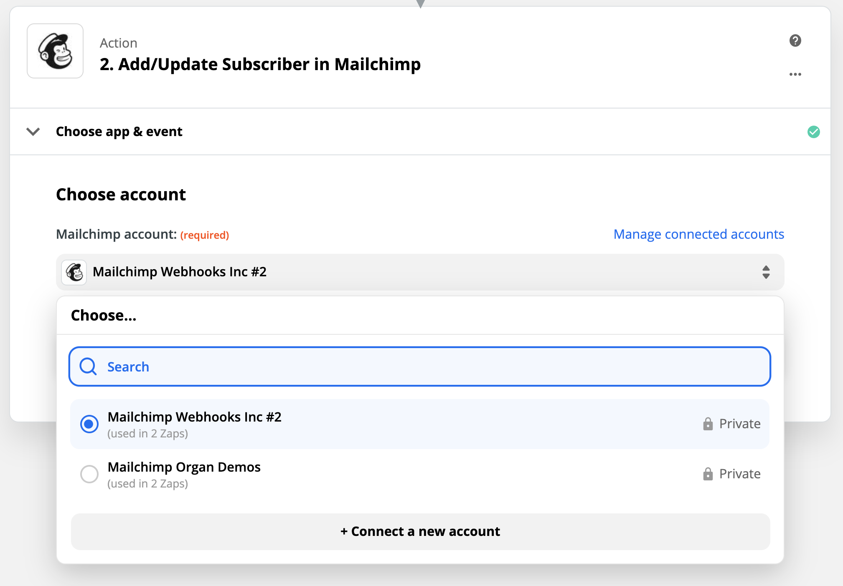Select the Mailchimp Webhooks Inc #2 radio button
The width and height of the screenshot is (843, 586).
pyautogui.click(x=89, y=424)
